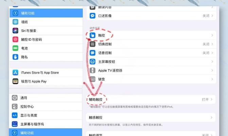
Task: Click the Apple TV遥控器 label
Action: (110, 70)
